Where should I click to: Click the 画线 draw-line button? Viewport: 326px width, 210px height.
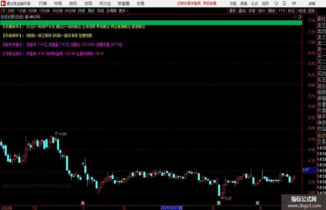point(271,11)
